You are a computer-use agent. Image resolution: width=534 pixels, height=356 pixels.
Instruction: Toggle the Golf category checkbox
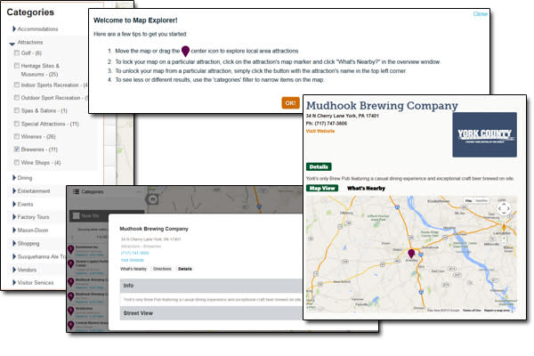pos(17,53)
